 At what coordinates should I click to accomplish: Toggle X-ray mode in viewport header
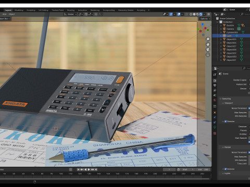click(186, 14)
